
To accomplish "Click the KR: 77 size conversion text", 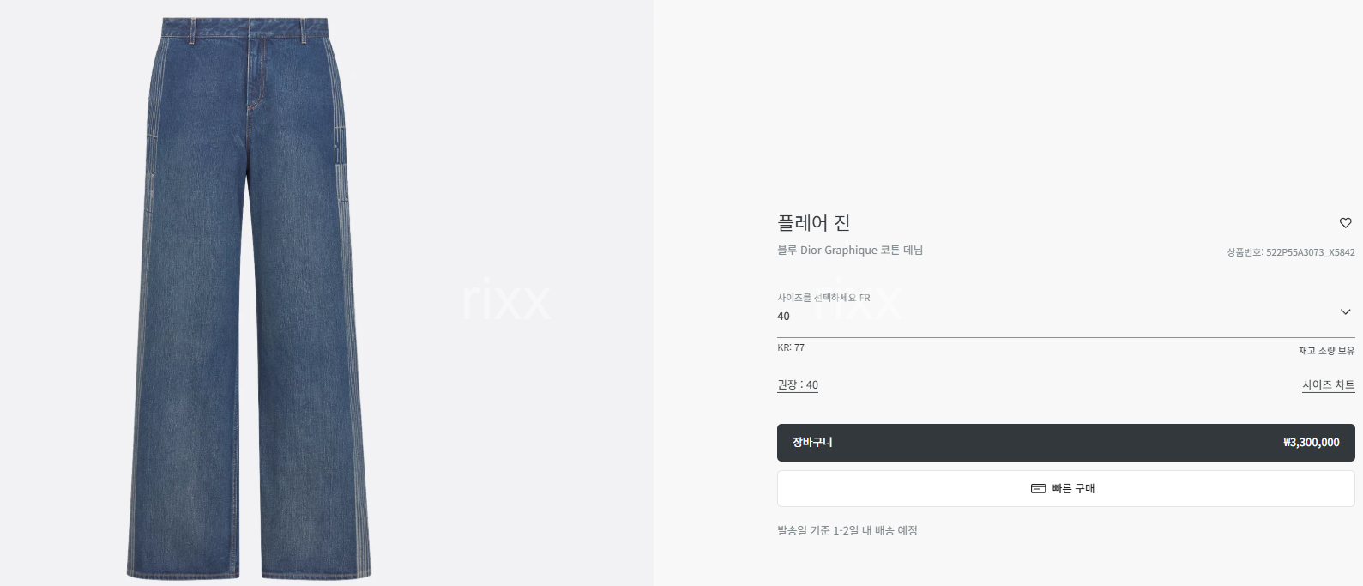I will 791,347.
